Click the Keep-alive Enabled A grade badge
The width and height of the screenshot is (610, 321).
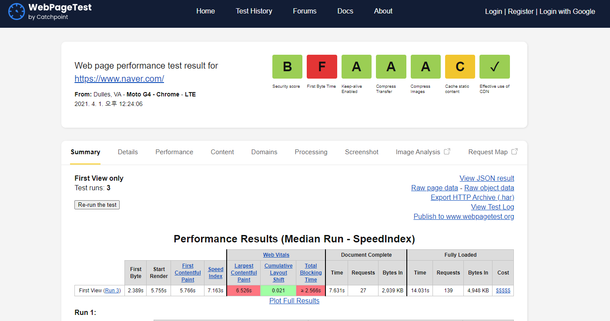(x=356, y=66)
